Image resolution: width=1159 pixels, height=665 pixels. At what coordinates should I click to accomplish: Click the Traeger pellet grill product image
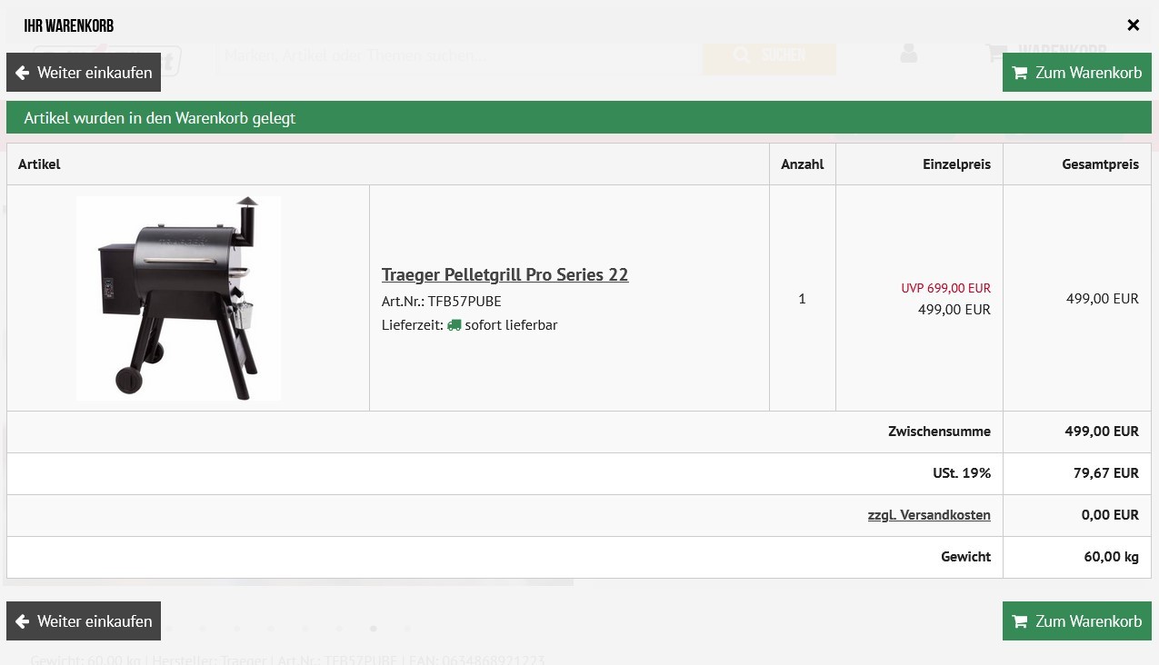click(178, 298)
